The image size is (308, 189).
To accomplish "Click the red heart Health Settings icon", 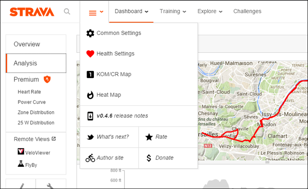I will tap(90, 54).
